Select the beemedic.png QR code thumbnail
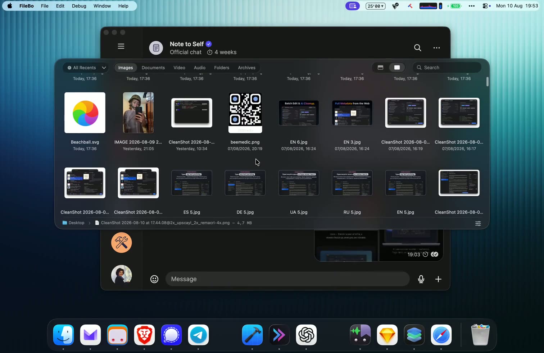The width and height of the screenshot is (544, 353). tap(245, 113)
